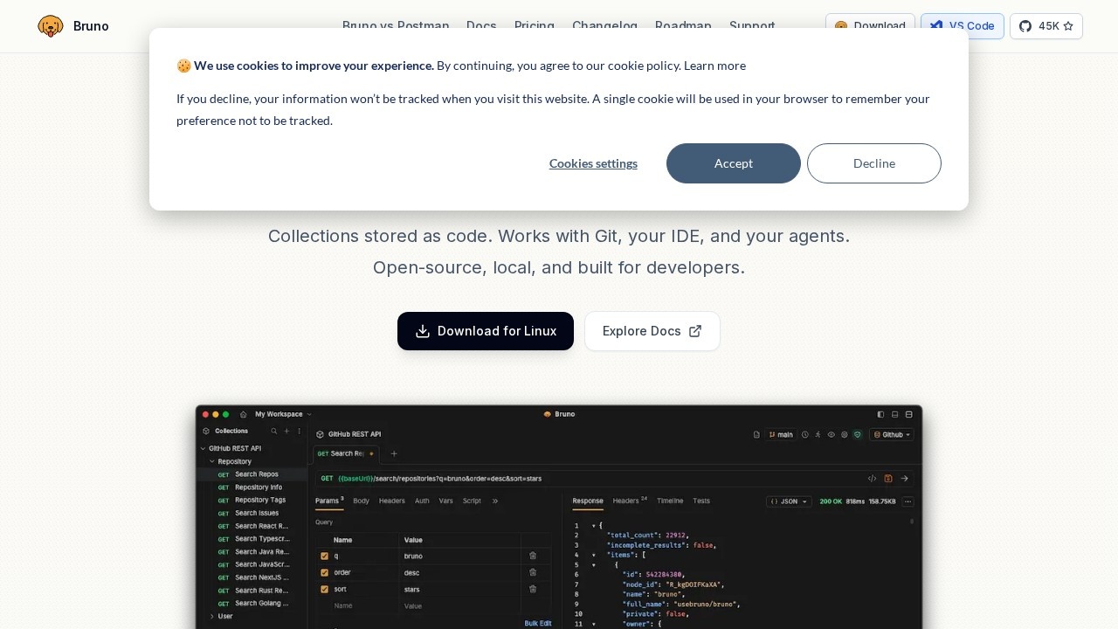Show more request tabs via double chevron

coord(495,501)
